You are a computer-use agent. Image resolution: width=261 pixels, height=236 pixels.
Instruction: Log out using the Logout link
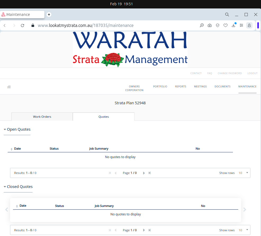tap(252, 73)
